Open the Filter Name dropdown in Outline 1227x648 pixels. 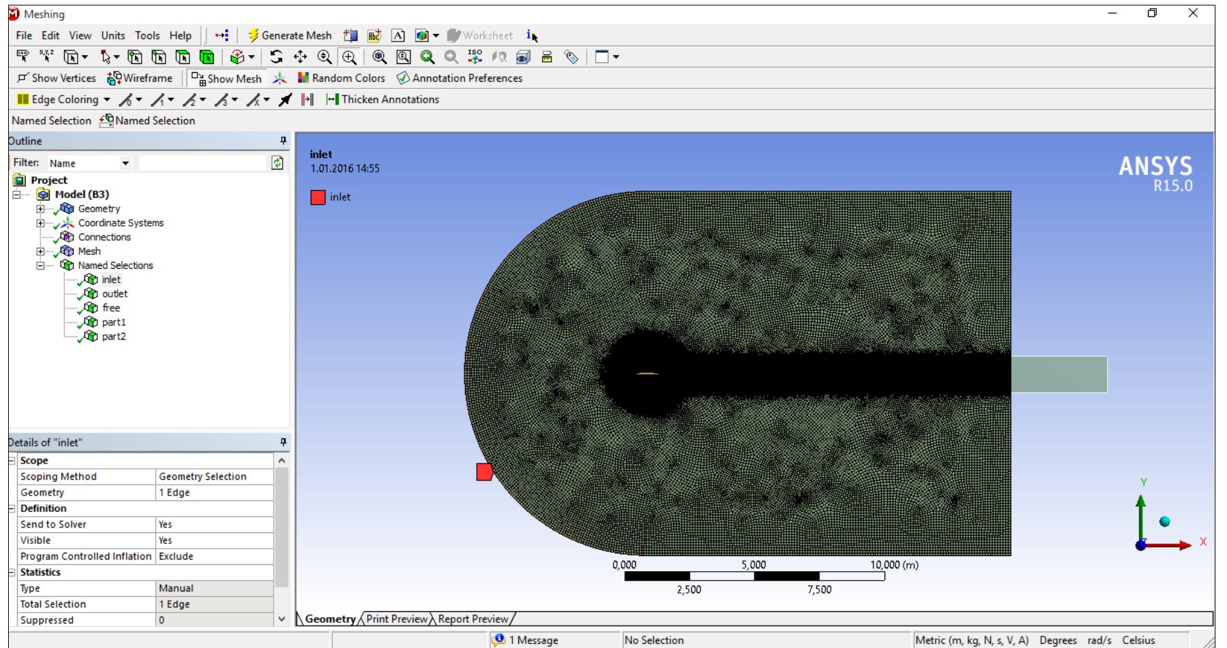click(125, 163)
